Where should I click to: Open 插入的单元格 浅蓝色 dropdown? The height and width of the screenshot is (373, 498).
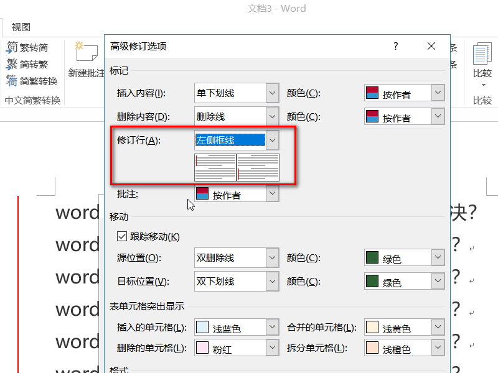272,327
